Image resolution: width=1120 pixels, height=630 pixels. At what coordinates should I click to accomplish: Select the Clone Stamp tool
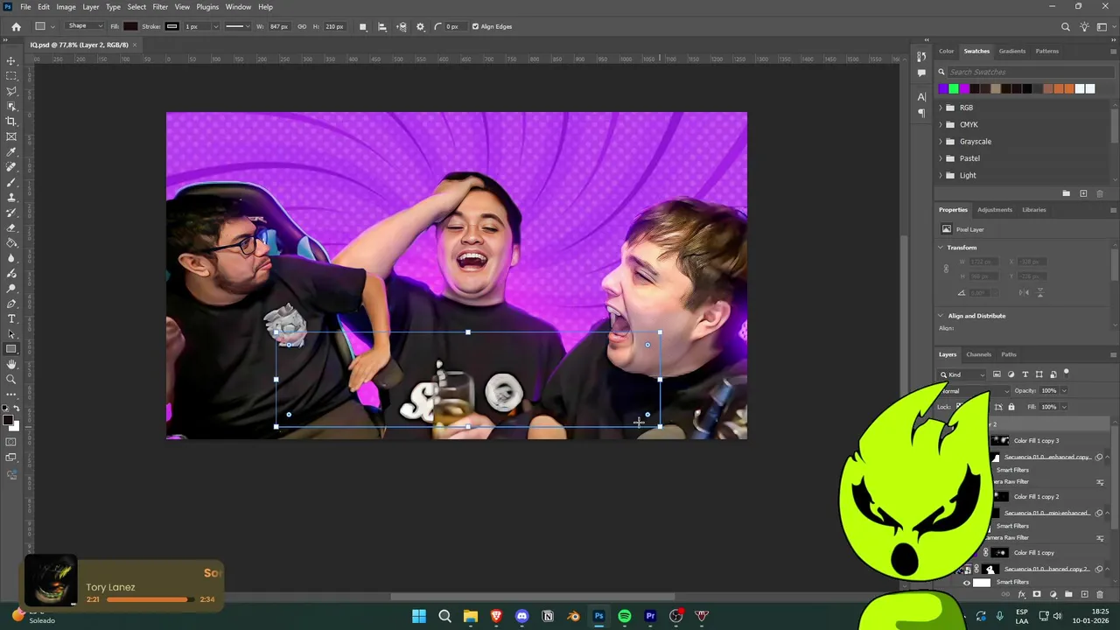tap(11, 198)
